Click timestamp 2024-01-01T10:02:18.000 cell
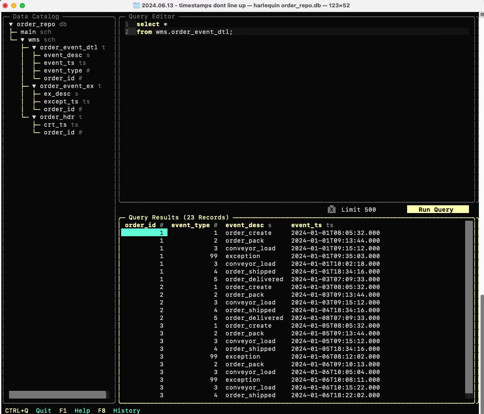The image size is (484, 414). pos(335,264)
